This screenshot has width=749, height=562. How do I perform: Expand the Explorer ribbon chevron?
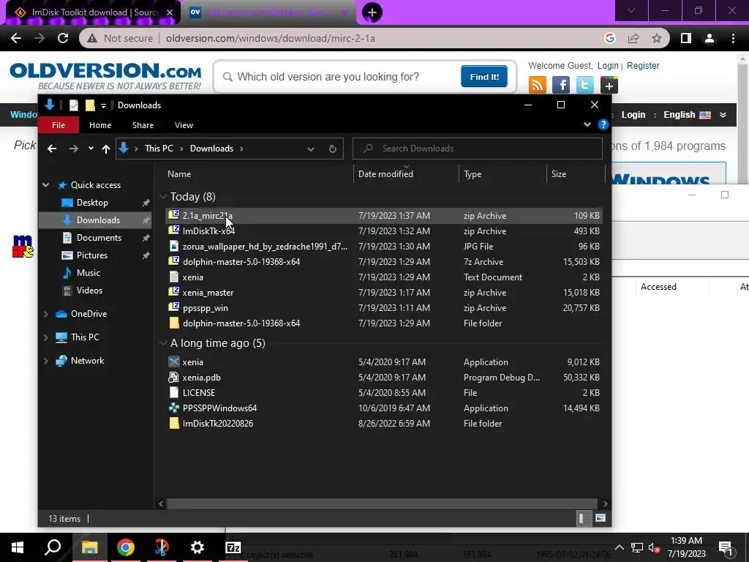click(x=587, y=124)
